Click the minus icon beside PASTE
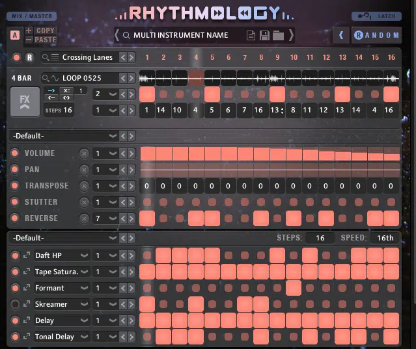416x349 pixels. click(29, 40)
